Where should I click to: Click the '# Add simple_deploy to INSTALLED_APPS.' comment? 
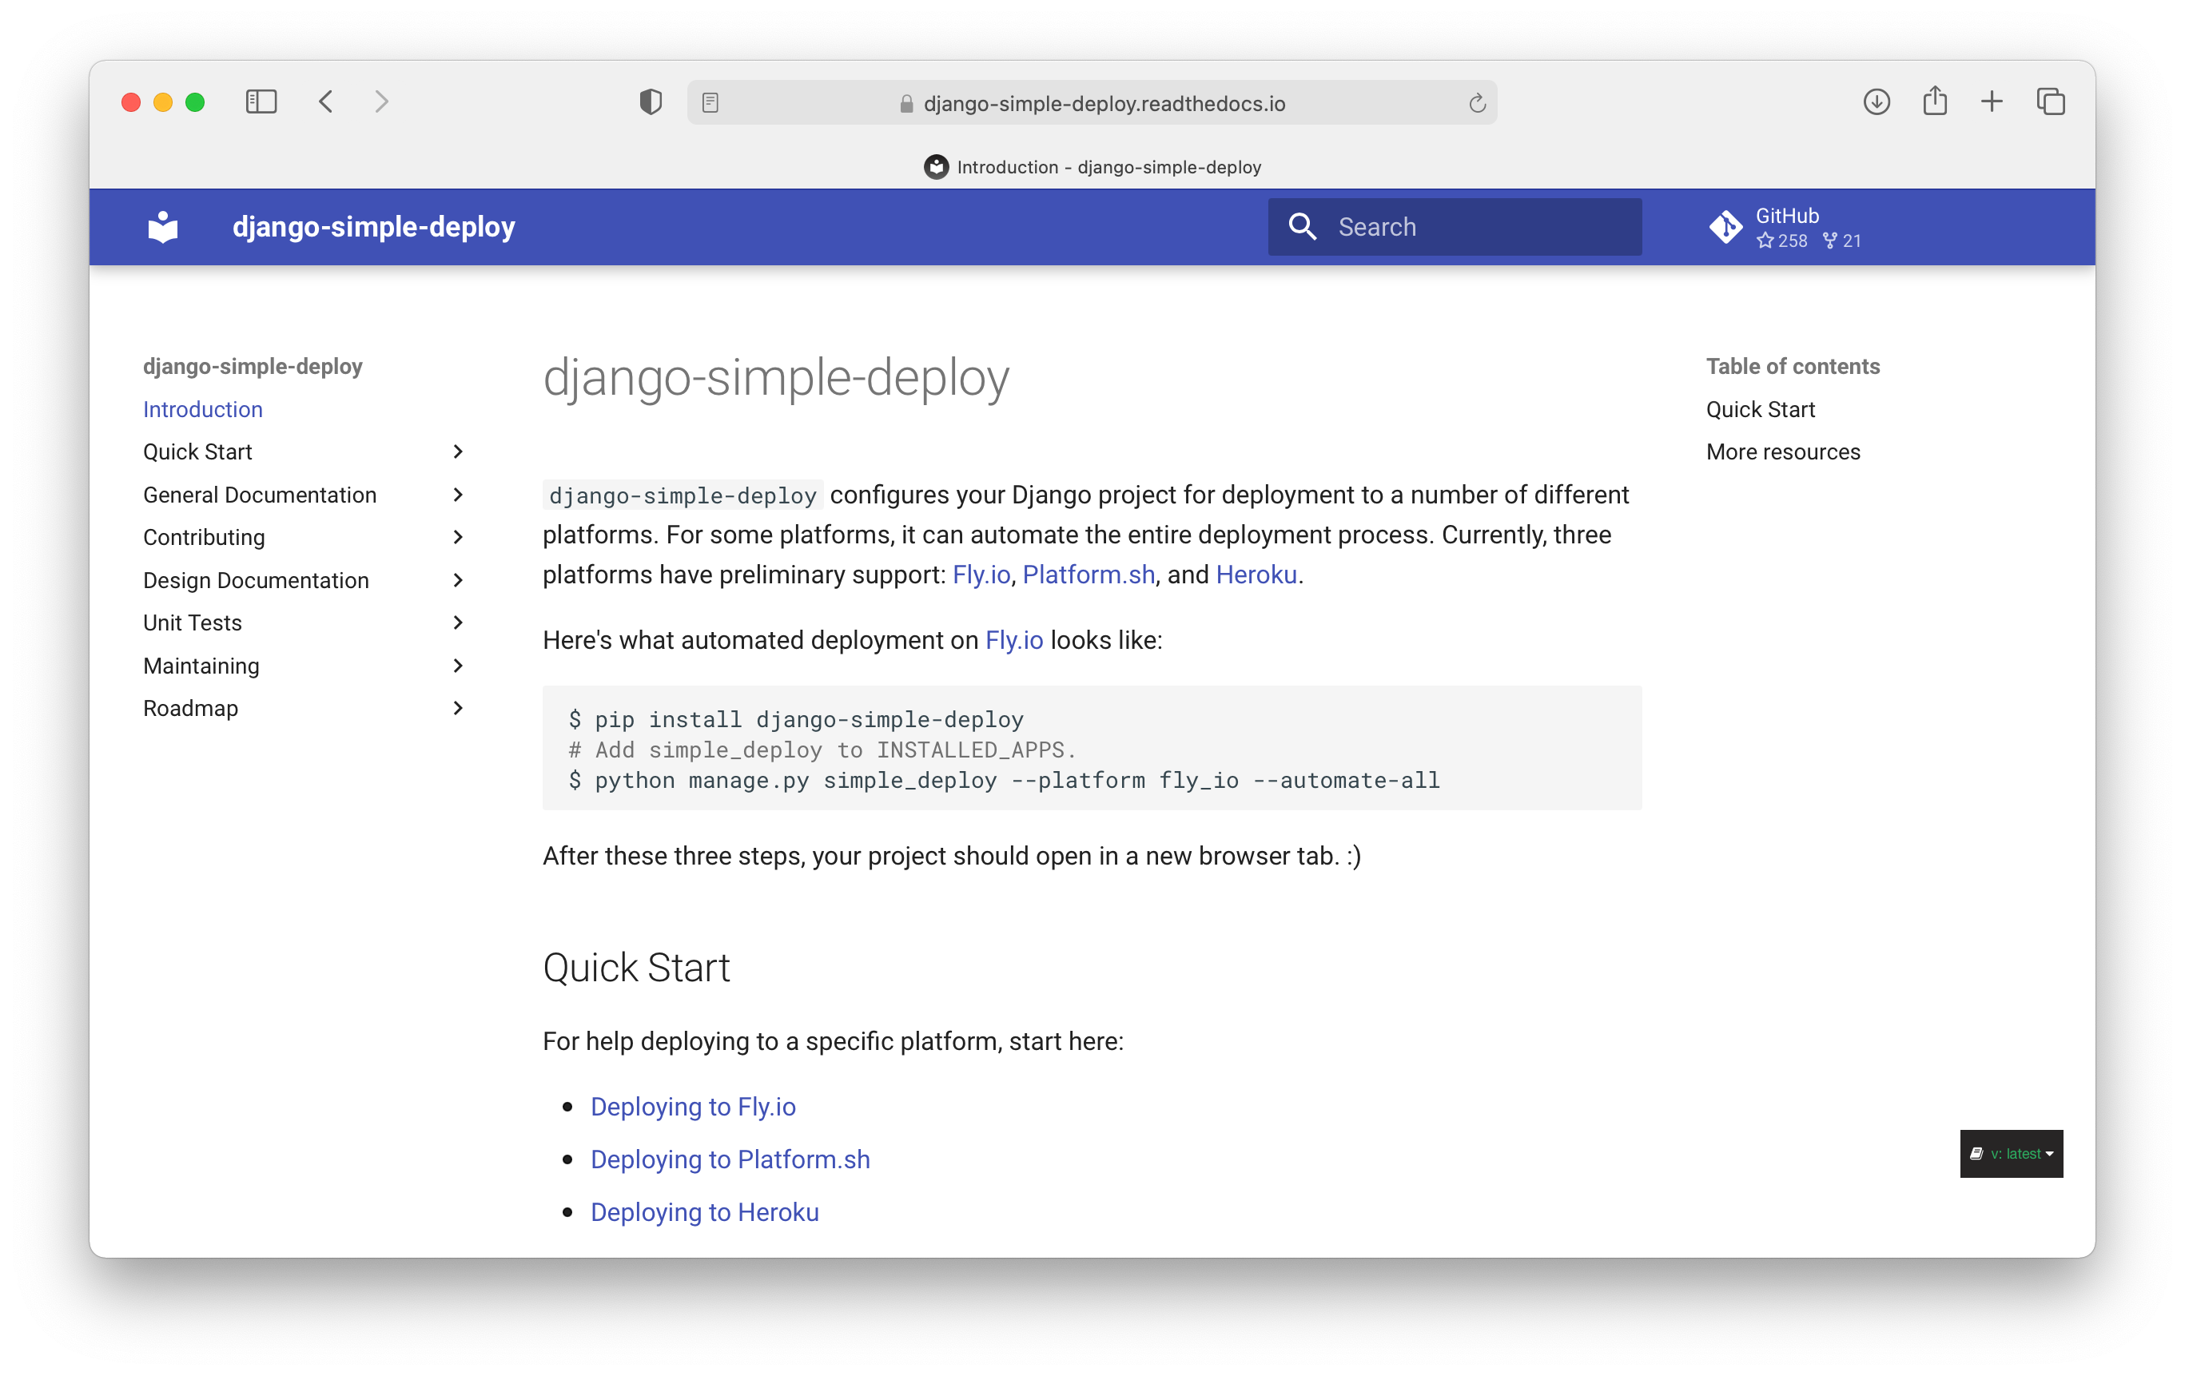click(822, 750)
